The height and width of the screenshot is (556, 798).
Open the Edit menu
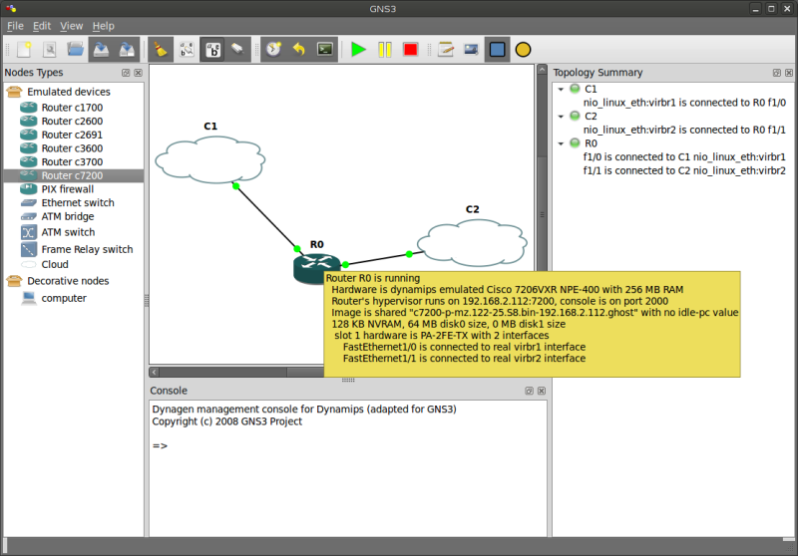coord(42,26)
